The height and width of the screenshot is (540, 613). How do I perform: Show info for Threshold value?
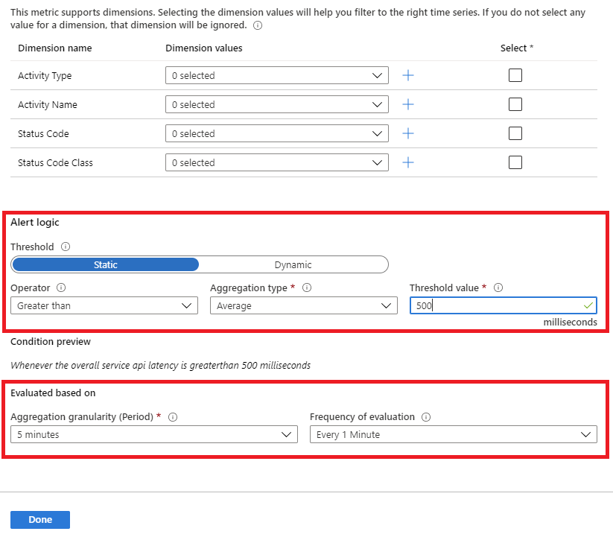click(498, 288)
